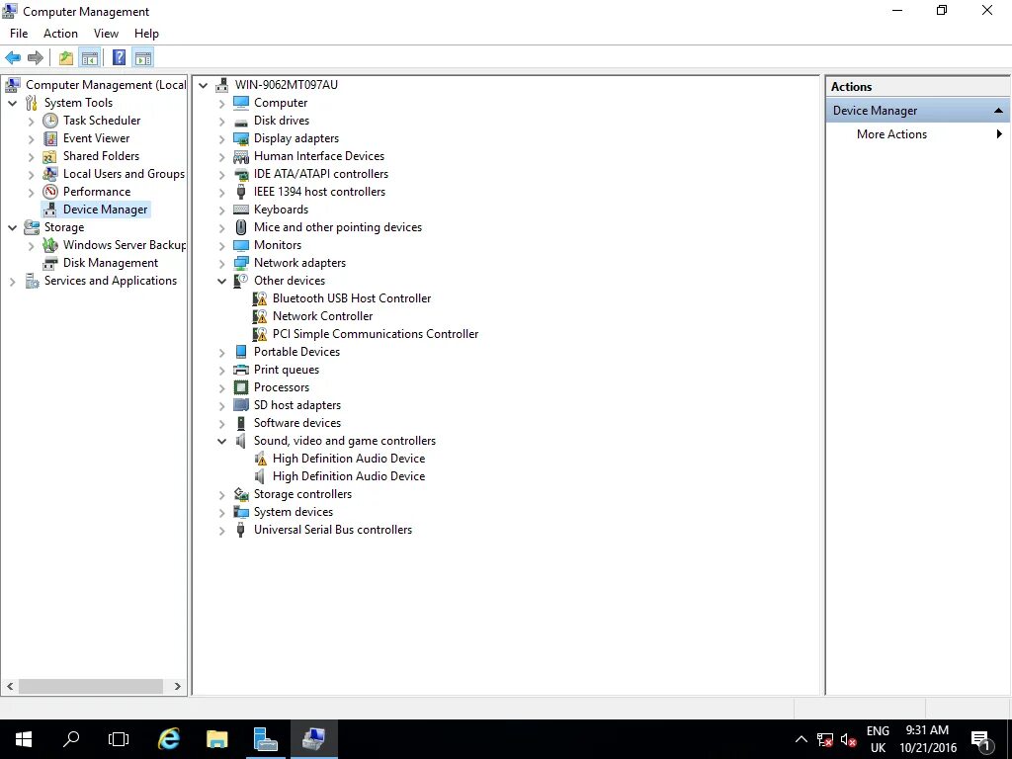Select the System devices category
This screenshot has width=1012, height=759.
tap(293, 512)
